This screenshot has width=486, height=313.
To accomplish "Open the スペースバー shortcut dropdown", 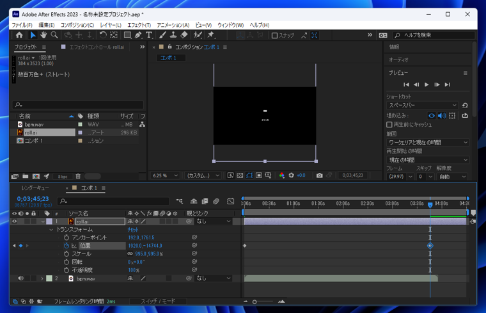I will pos(422,106).
